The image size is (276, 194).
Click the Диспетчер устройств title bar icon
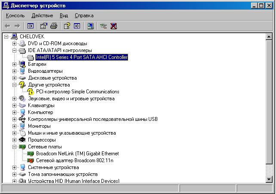[x=6, y=6]
